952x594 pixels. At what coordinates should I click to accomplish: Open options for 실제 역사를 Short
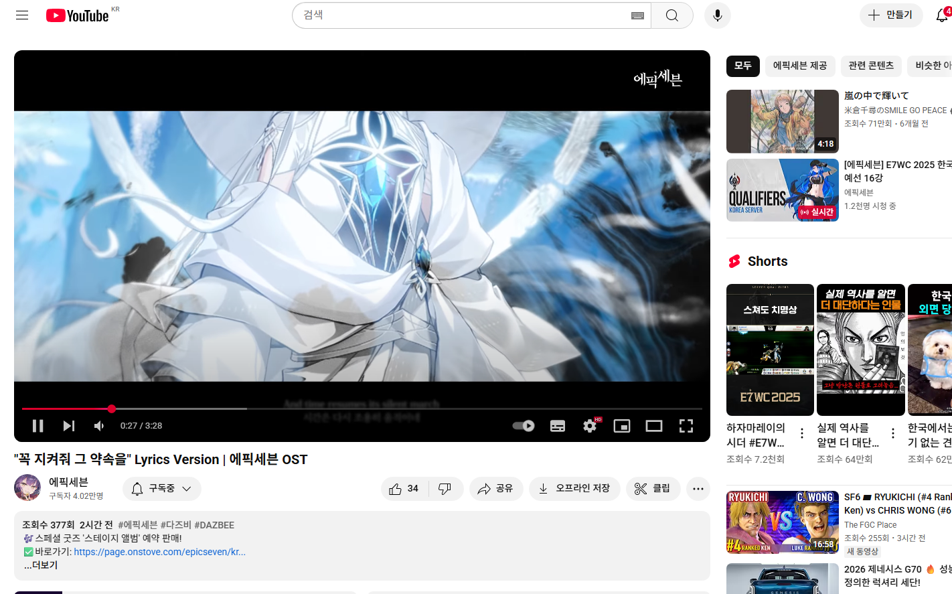pyautogui.click(x=893, y=434)
